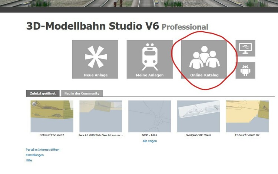Open Meine Anlagen train tile
This screenshot has width=278, height=174.
tap(150, 59)
